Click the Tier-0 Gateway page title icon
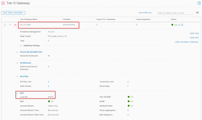The width and height of the screenshot is (202, 120). coord(3,3)
